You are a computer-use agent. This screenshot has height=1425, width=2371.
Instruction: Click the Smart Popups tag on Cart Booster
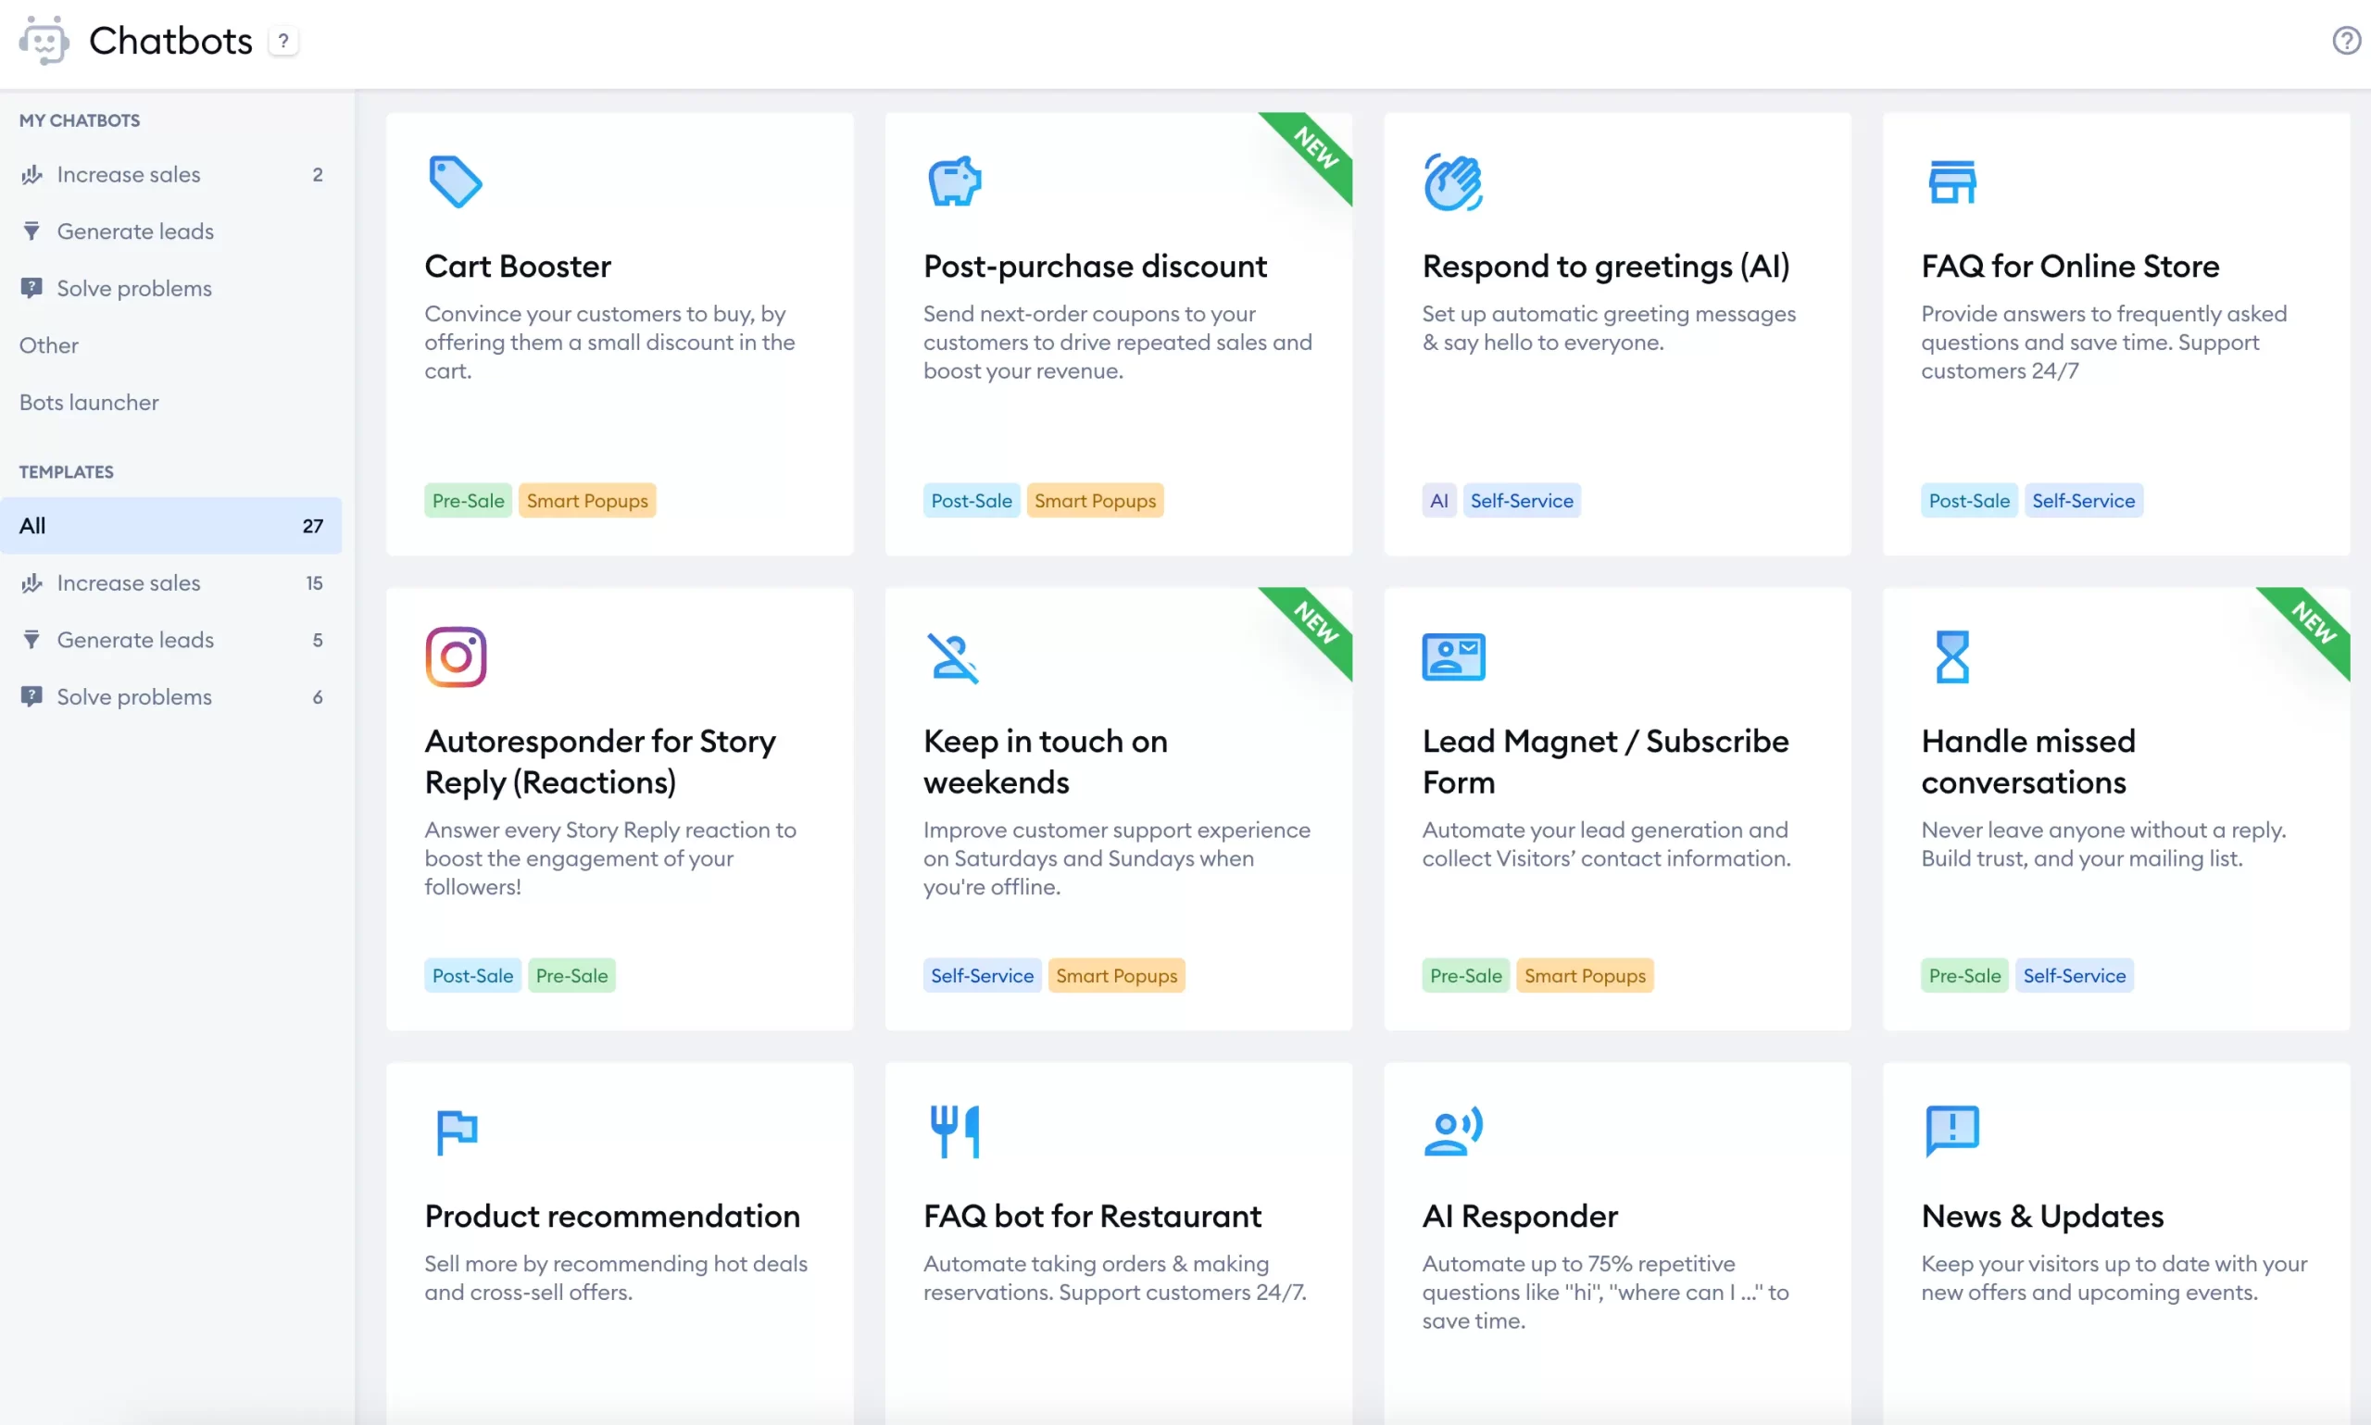tap(587, 500)
